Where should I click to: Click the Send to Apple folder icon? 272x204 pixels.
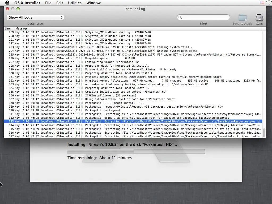pos(243,17)
